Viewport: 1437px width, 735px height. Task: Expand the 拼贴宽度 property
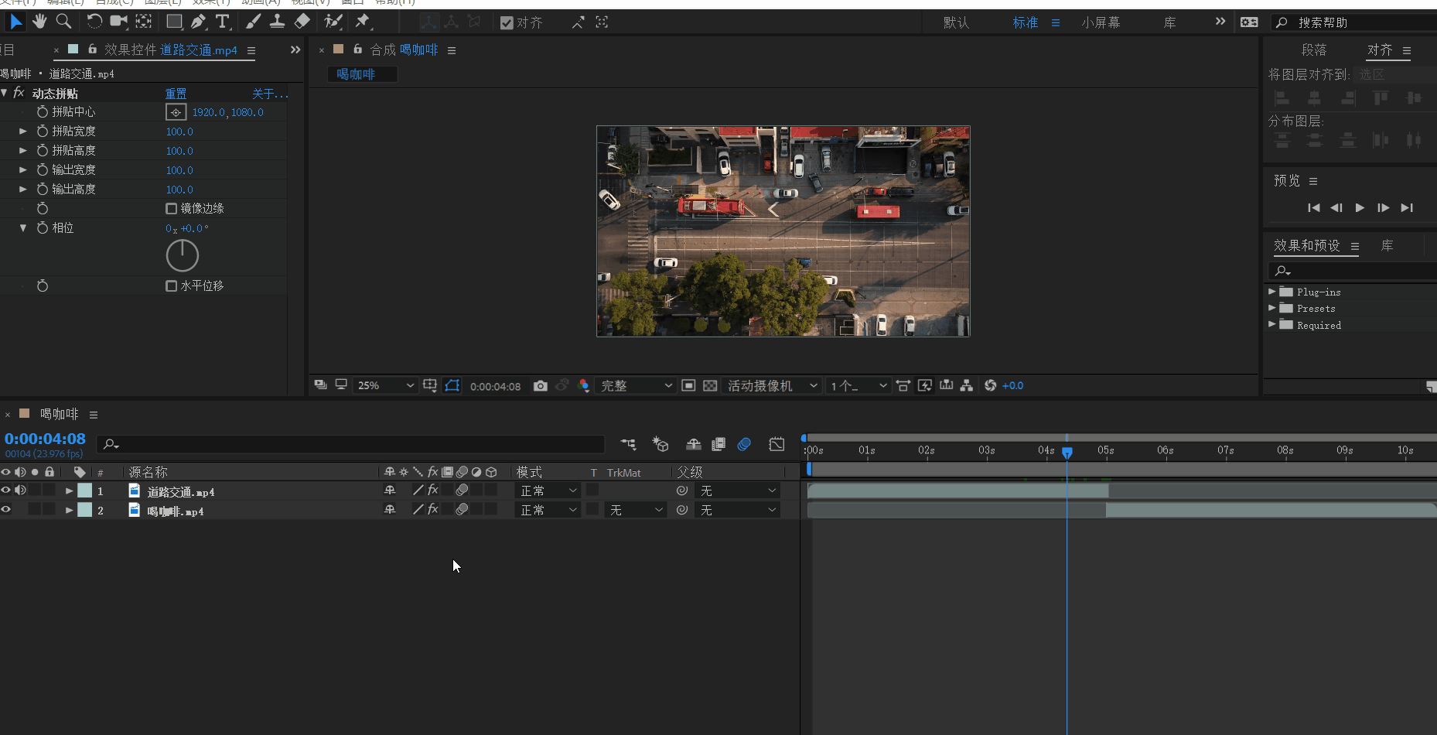[x=23, y=132]
